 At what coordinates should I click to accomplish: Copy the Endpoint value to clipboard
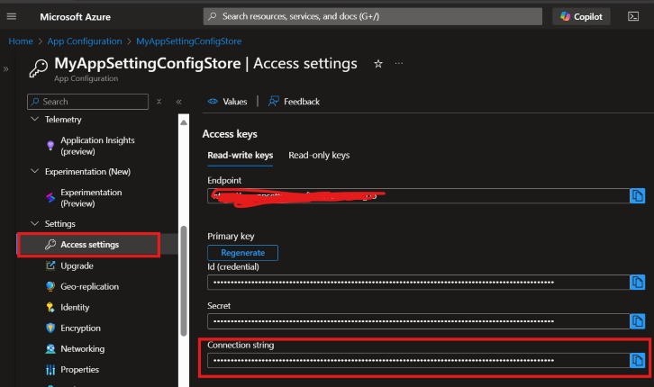pos(638,195)
